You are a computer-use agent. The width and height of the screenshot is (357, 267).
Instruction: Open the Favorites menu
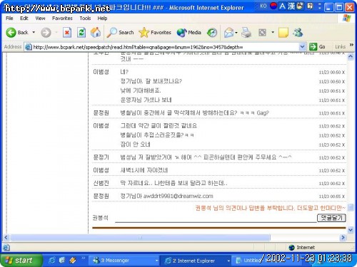[62, 19]
